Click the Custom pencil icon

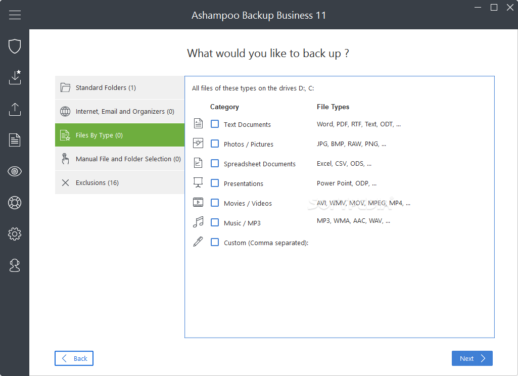pos(198,242)
